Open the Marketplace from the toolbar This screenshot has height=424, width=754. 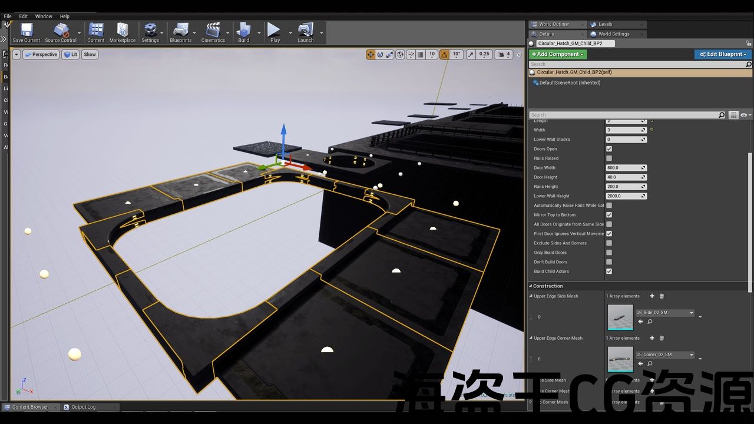pos(123,33)
